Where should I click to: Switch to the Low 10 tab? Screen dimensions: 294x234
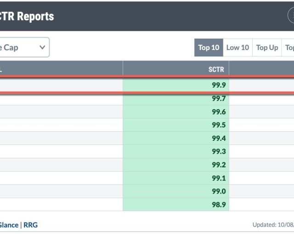click(x=237, y=48)
